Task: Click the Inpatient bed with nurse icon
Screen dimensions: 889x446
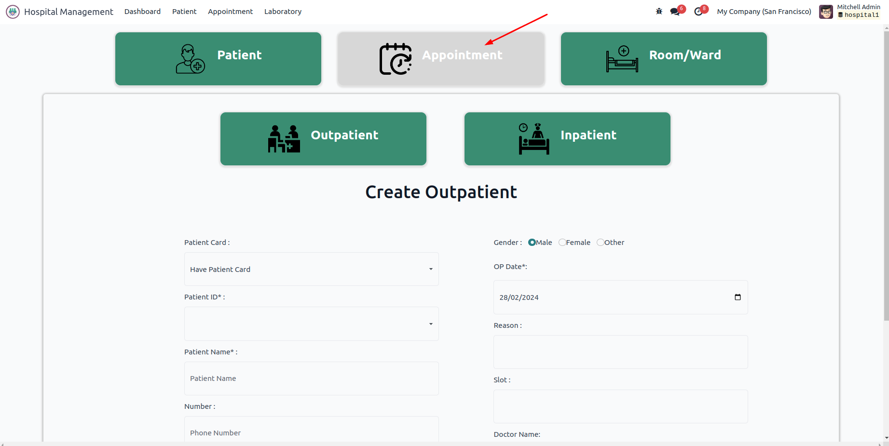Action: 534,139
